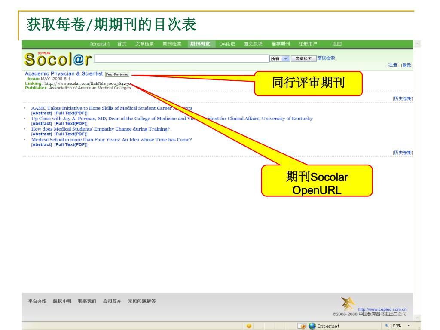Open the http://www.cepiec.com.cn link
440x330 pixels.
click(382, 309)
